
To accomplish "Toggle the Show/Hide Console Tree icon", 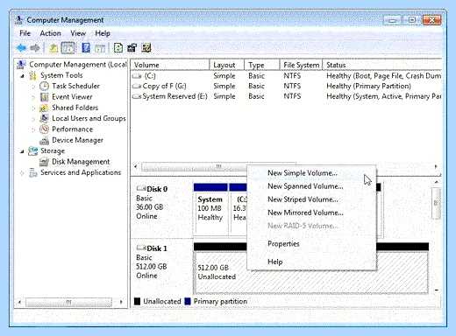I will click(68, 48).
